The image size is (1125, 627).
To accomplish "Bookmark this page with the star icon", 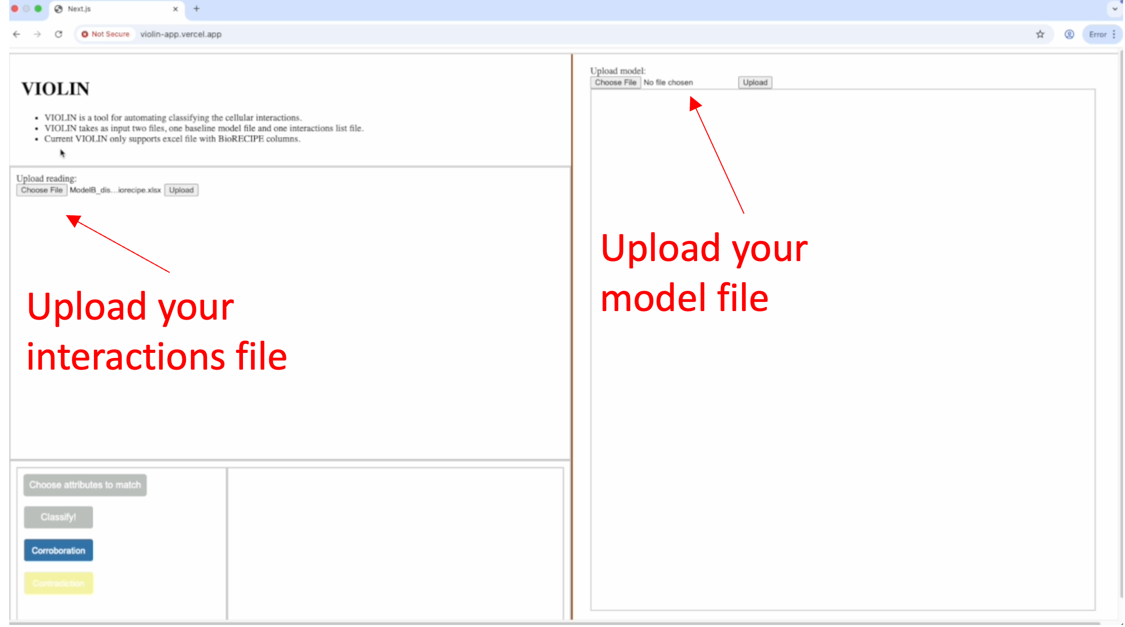I will click(x=1040, y=34).
